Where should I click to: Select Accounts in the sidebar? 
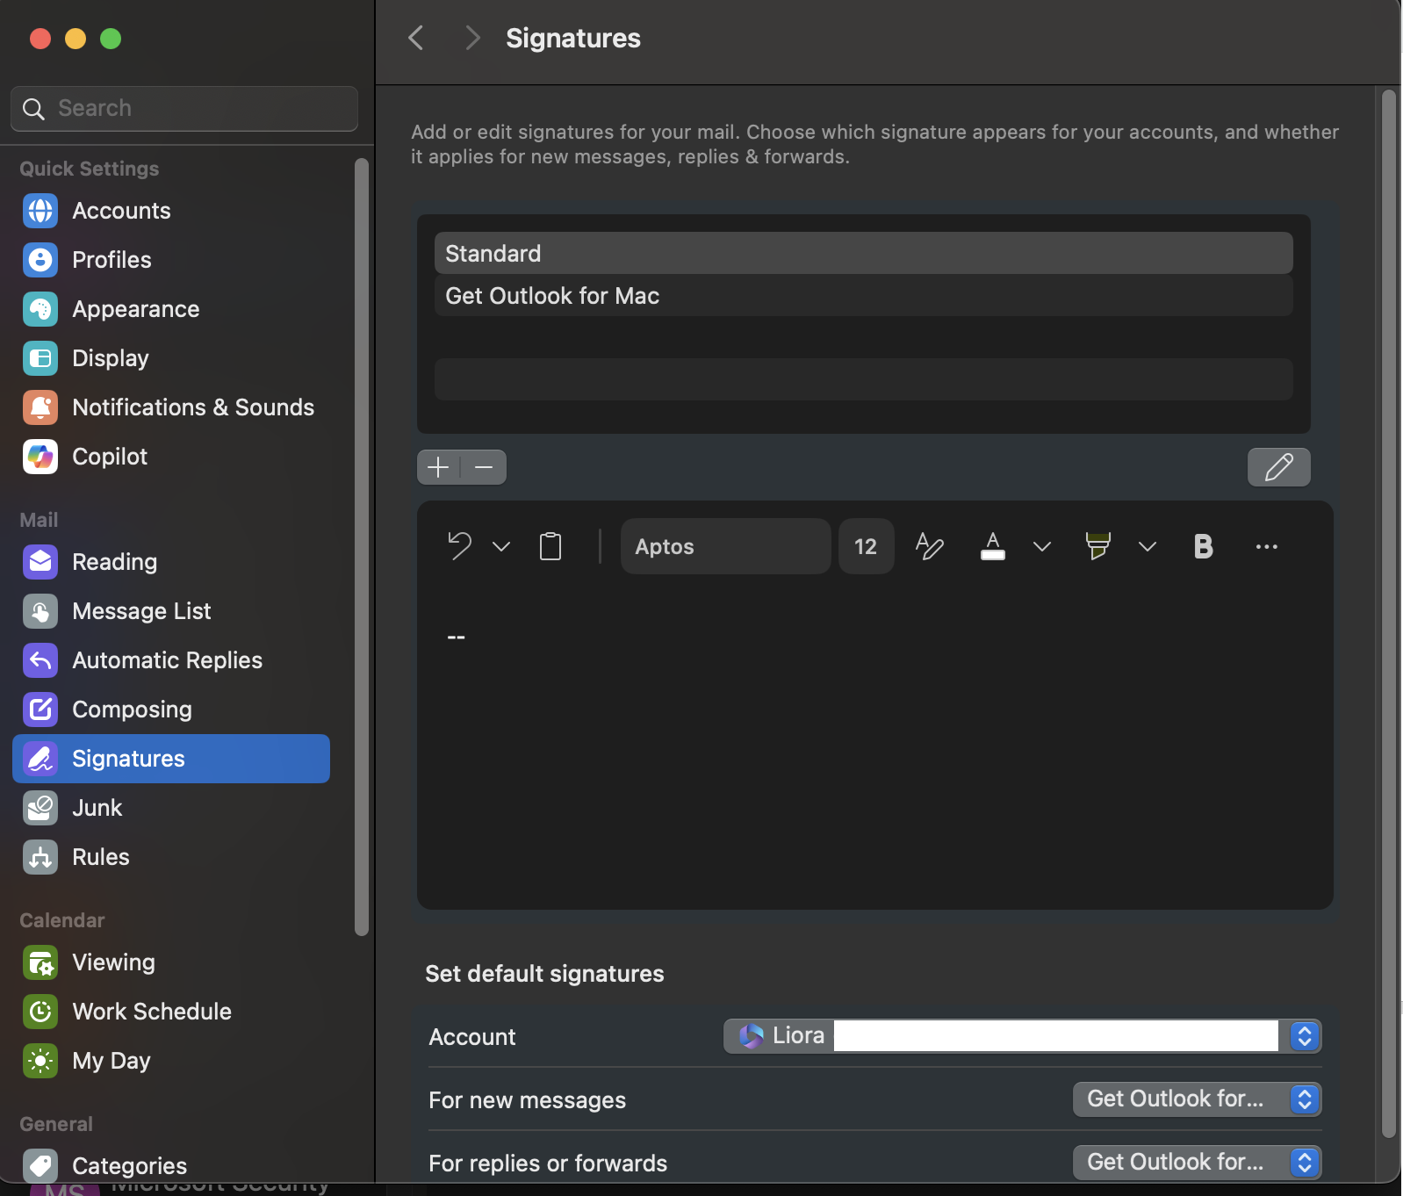[x=171, y=211]
